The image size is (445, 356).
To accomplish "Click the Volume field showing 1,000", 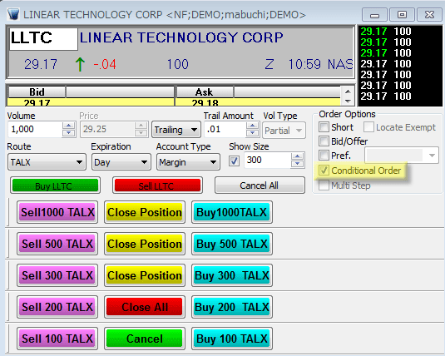I will [35, 130].
